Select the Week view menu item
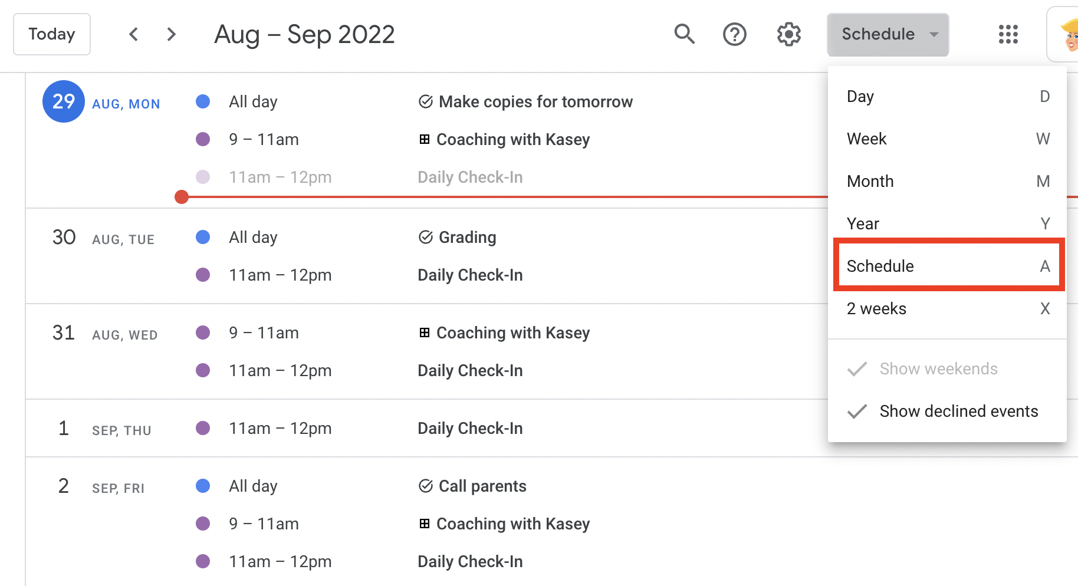Image resolution: width=1078 pixels, height=586 pixels. 947,139
